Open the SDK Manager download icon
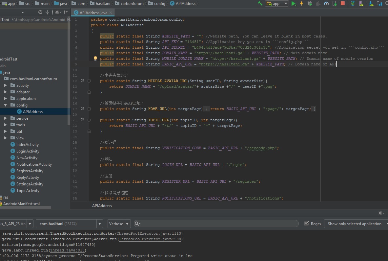 pyautogui.click(x=371, y=4)
